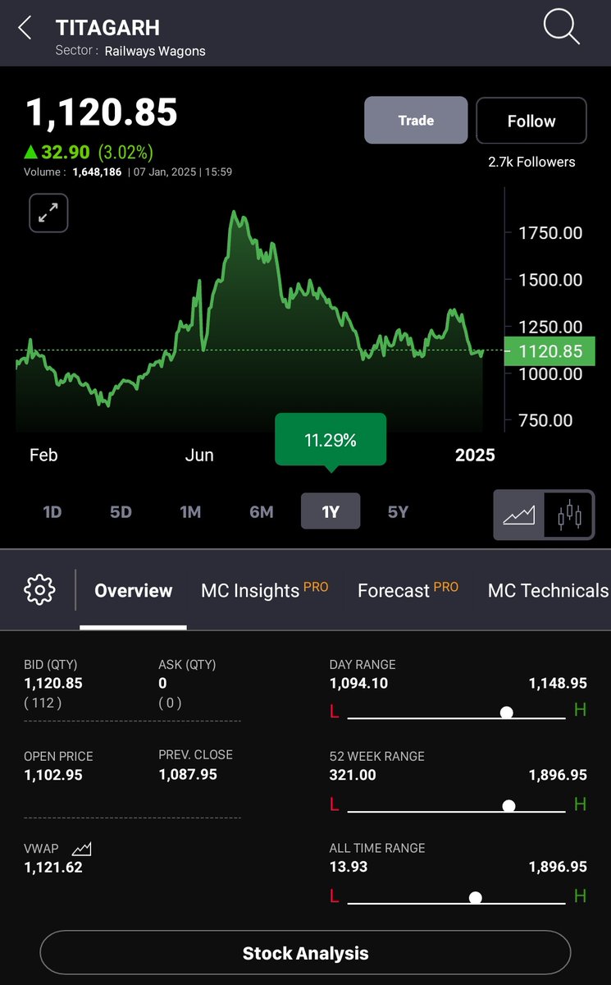This screenshot has width=611, height=985.
Task: Click the Day Range slider marker
Action: [x=507, y=712]
